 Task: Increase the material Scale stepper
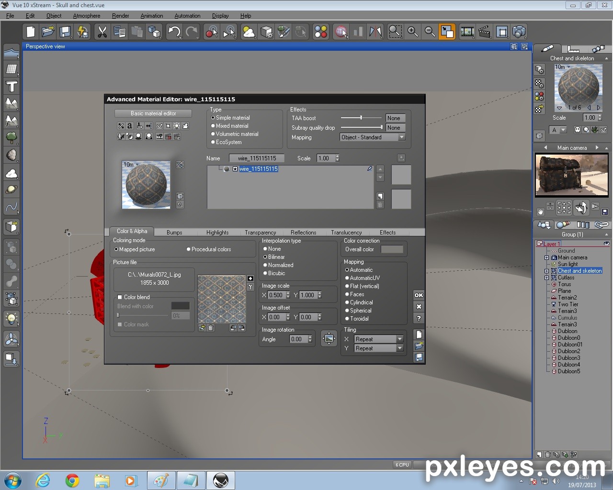coord(338,156)
